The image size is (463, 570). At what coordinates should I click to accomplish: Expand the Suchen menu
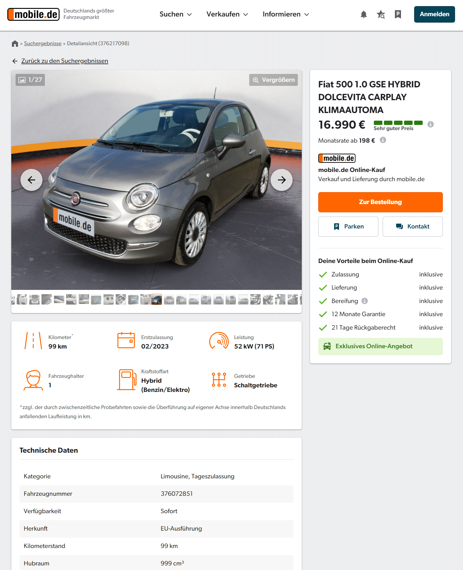click(176, 14)
